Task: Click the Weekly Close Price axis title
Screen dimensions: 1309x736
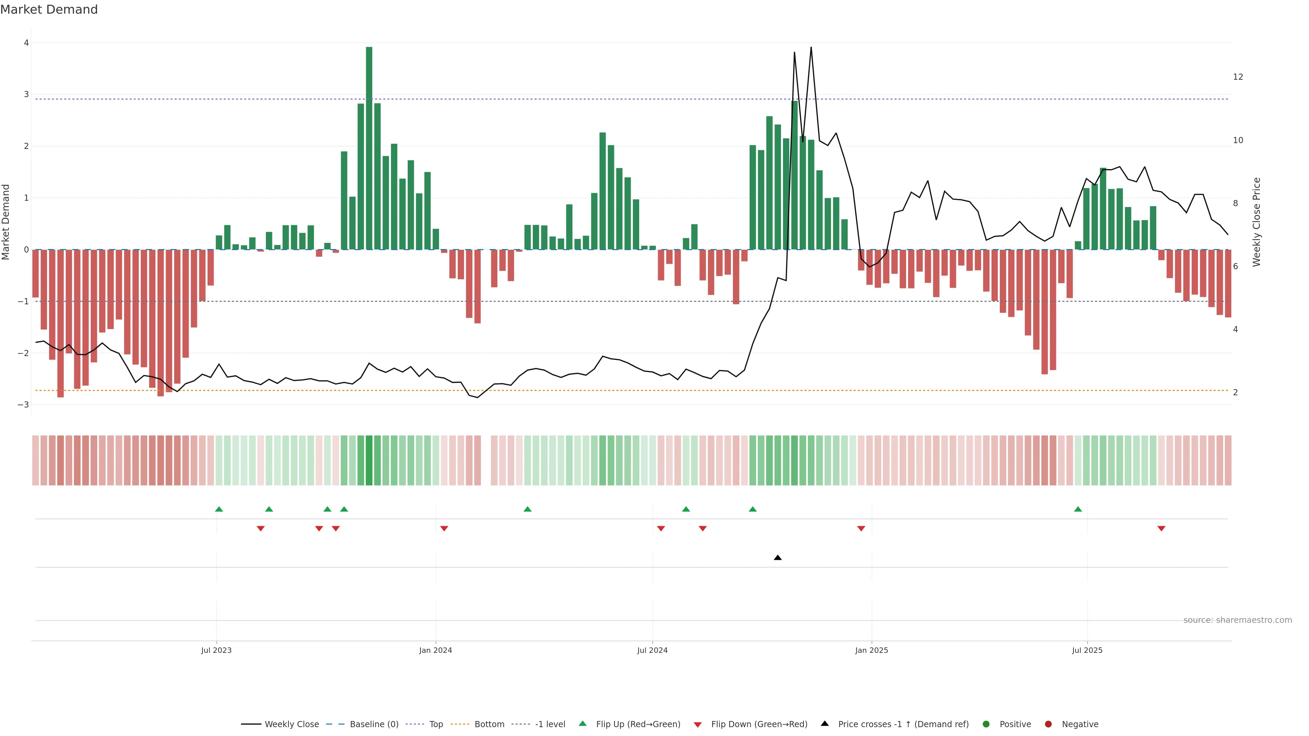Action: click(1257, 222)
